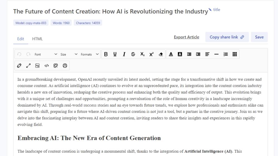Click the eraser clear formatting icon
Viewport: 278px width, 156px height.
(161, 54)
